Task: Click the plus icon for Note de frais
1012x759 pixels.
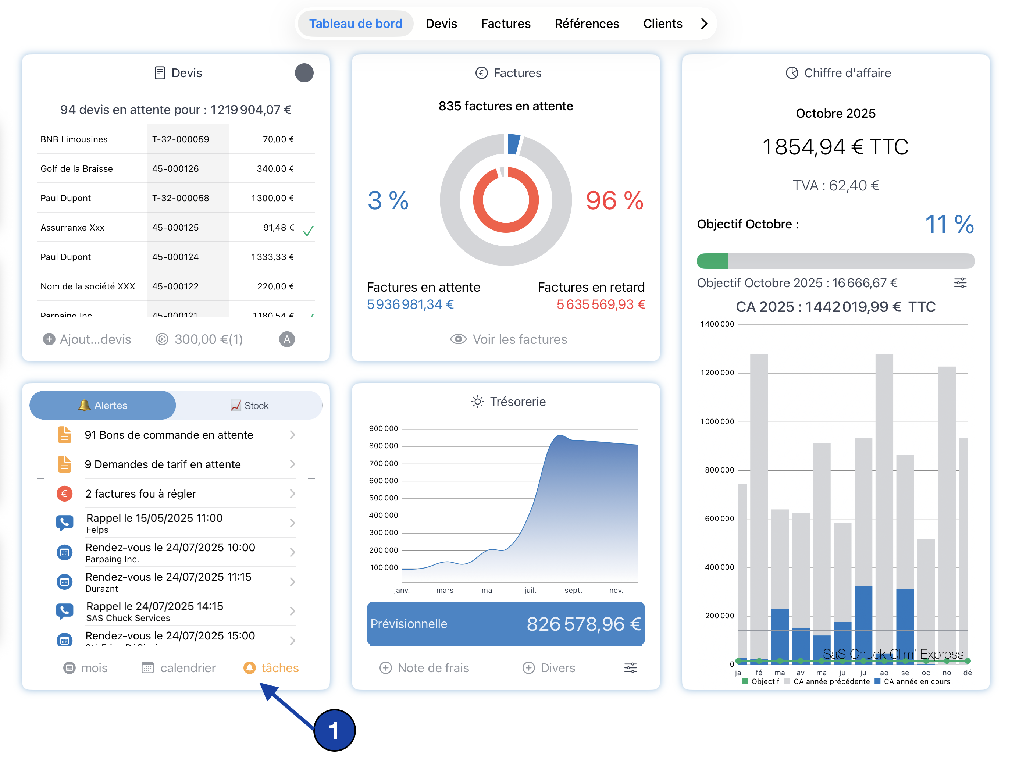Action: [x=386, y=667]
